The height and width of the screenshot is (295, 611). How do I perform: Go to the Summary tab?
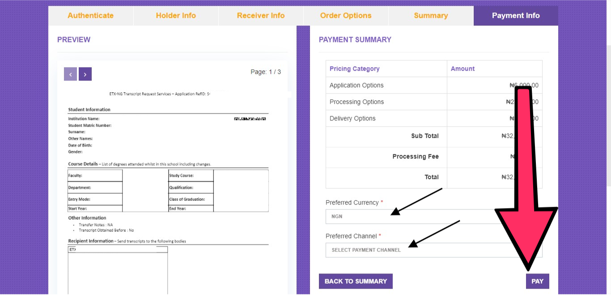pyautogui.click(x=430, y=15)
